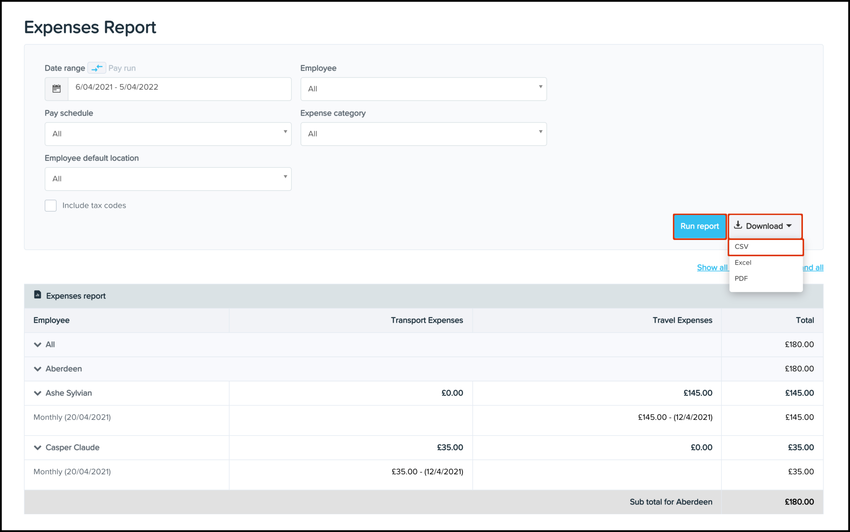Open Employee default location dropdown
Image resolution: width=850 pixels, height=532 pixels.
pyautogui.click(x=168, y=179)
